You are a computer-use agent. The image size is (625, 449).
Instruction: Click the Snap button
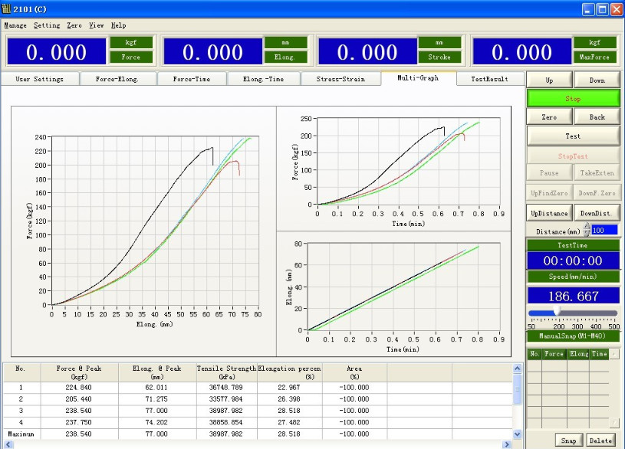[x=568, y=441]
